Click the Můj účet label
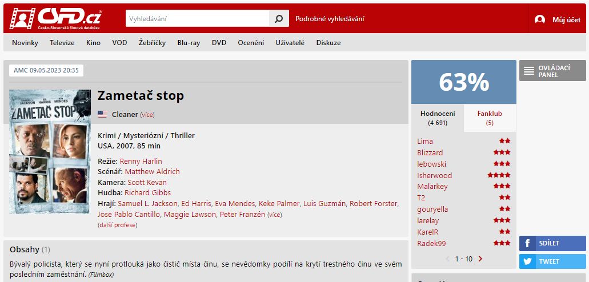This screenshot has width=589, height=282. pos(567,20)
